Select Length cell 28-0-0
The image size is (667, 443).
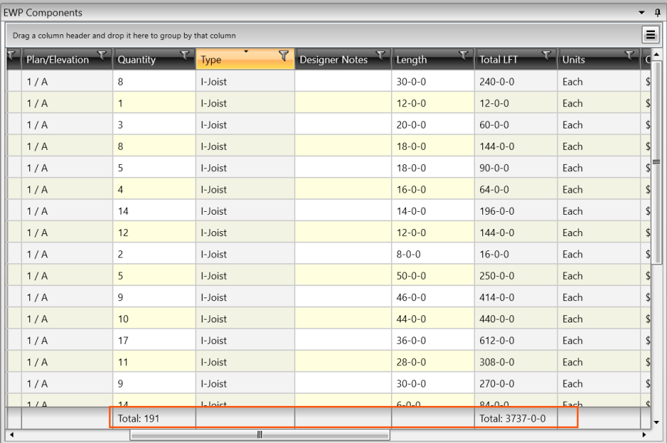coord(433,362)
